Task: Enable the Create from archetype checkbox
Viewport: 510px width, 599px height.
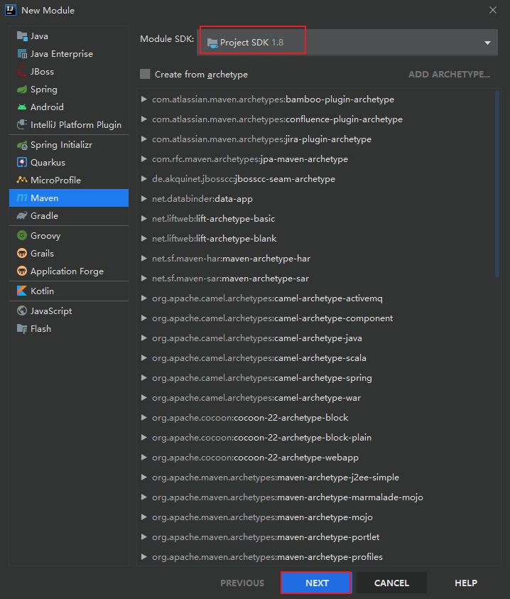Action: (146, 75)
